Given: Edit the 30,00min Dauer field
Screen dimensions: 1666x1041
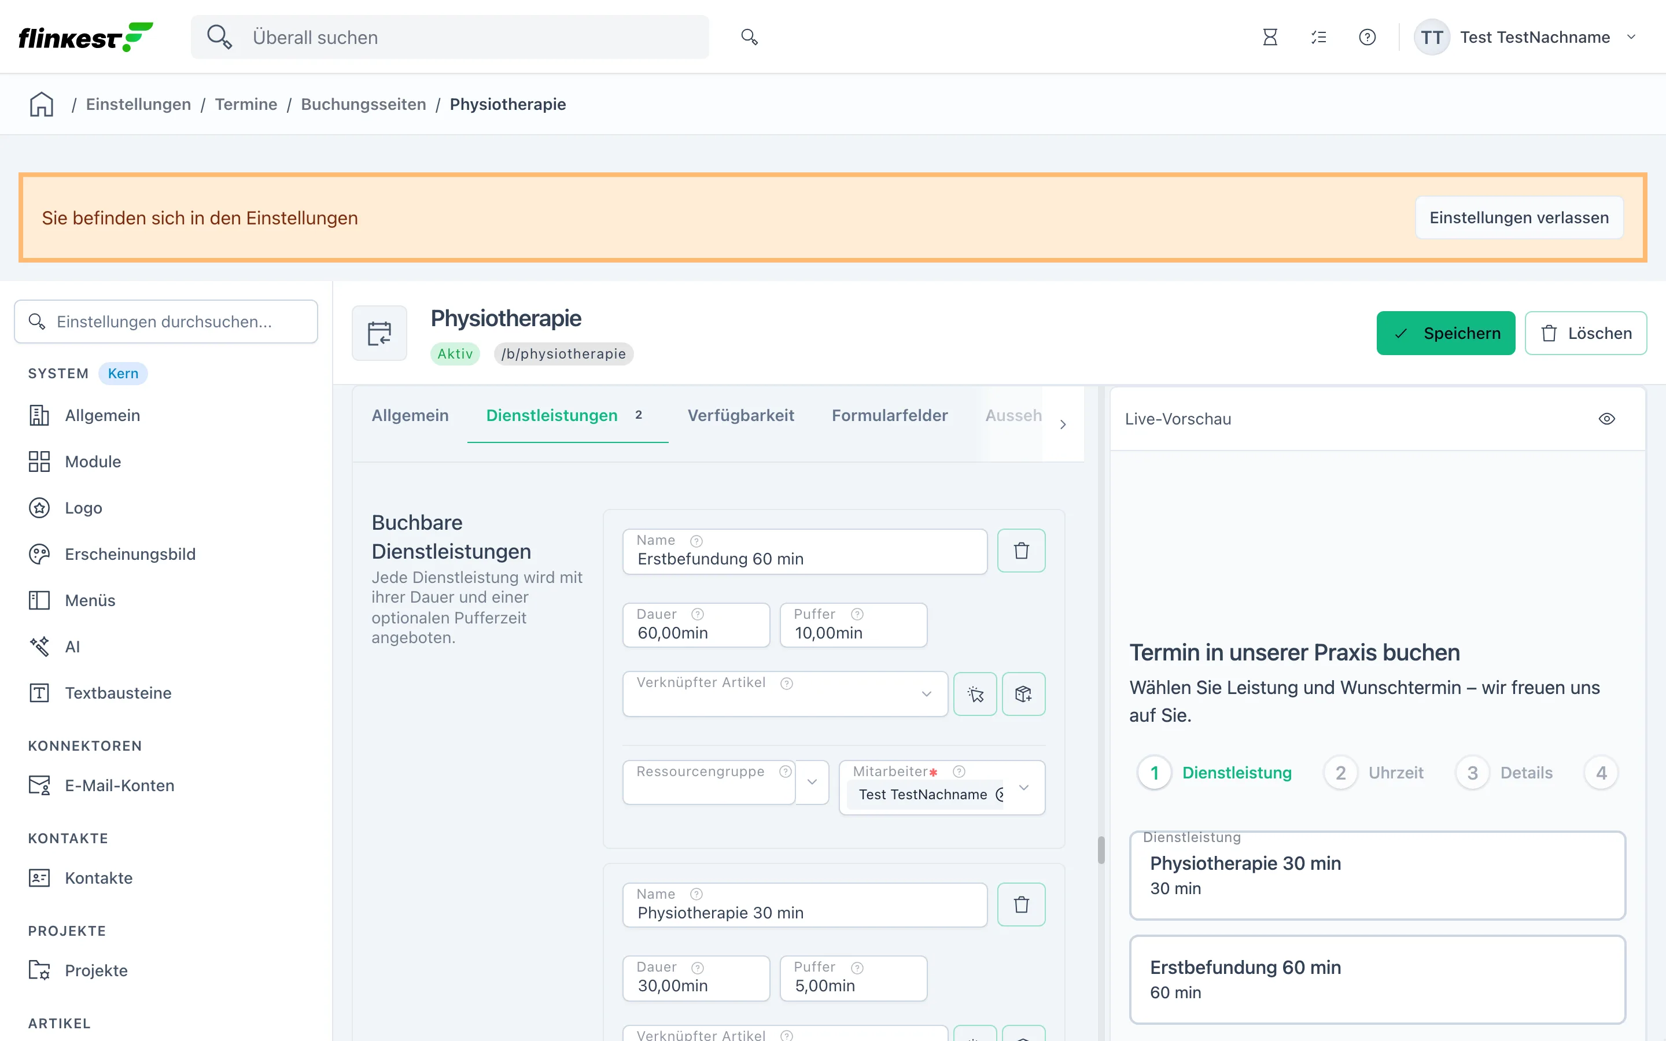Looking at the screenshot, I should 696,979.
